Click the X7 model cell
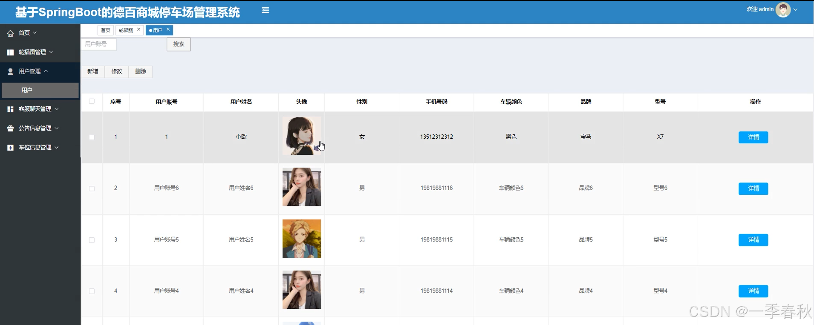Screen dimensions: 814x325 (660, 137)
